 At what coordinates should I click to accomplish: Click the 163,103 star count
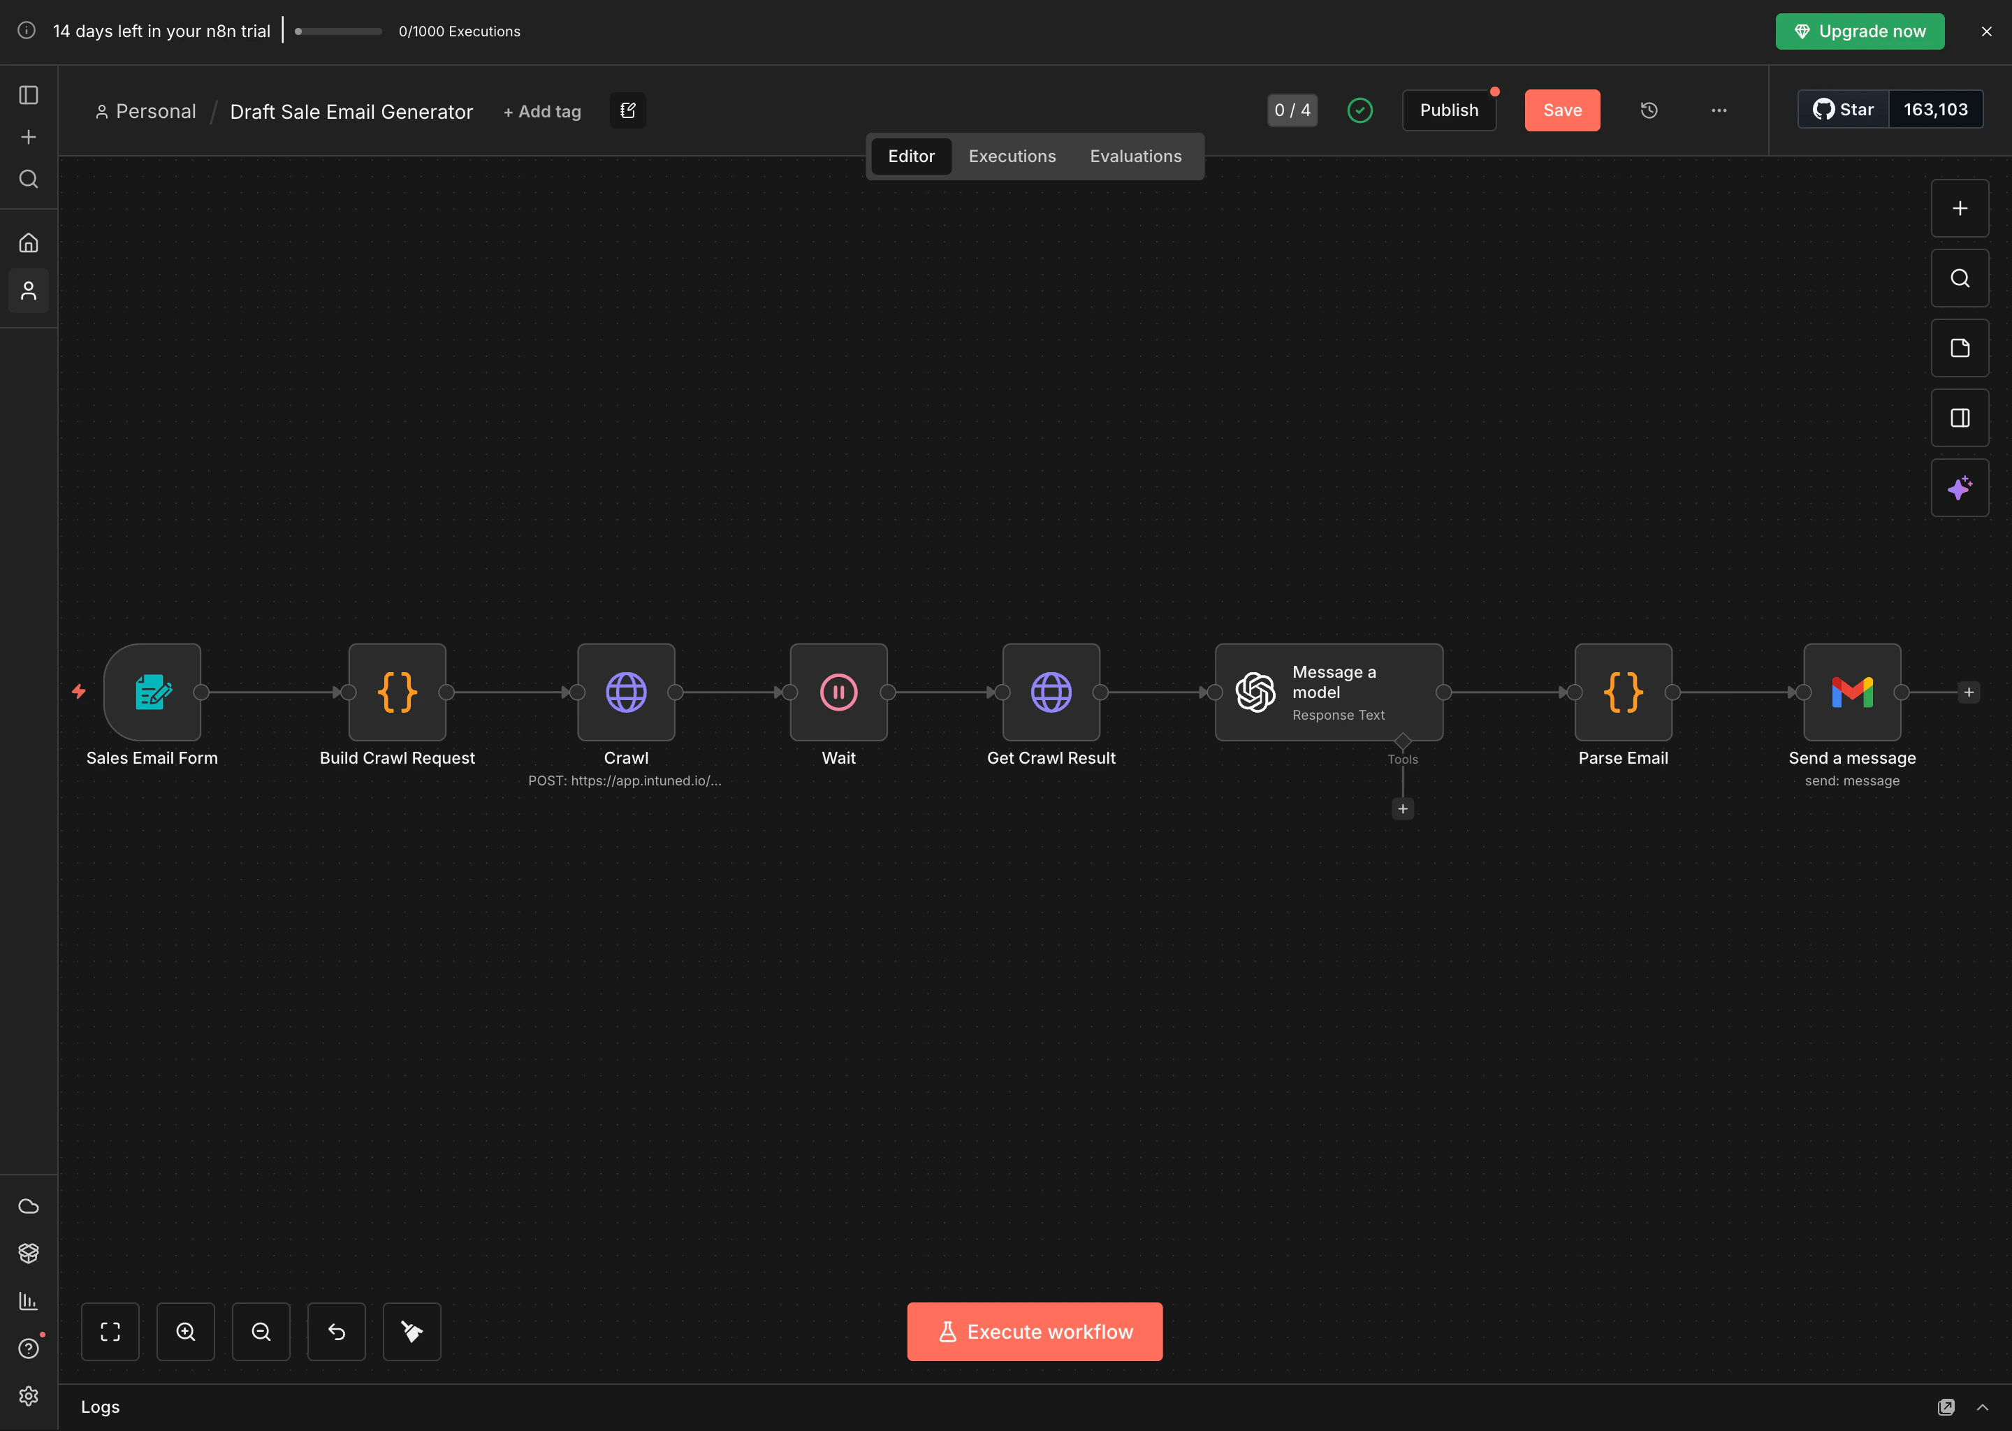[1935, 109]
